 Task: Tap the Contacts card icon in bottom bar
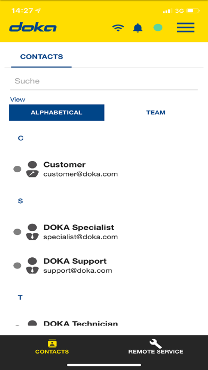pyautogui.click(x=52, y=343)
